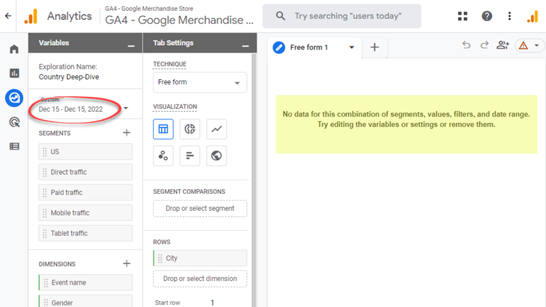The height and width of the screenshot is (307, 546).
Task: Undo the last change
Action: [466, 45]
